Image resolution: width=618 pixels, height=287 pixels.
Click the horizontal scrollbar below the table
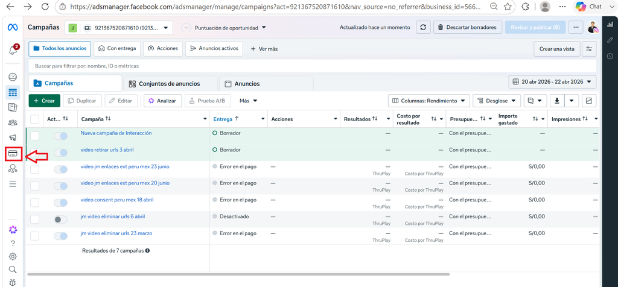(x=238, y=274)
